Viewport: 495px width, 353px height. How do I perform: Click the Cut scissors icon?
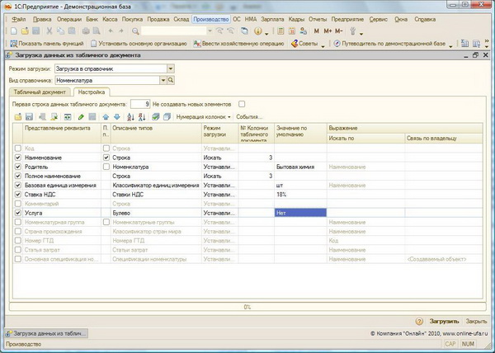click(x=49, y=31)
